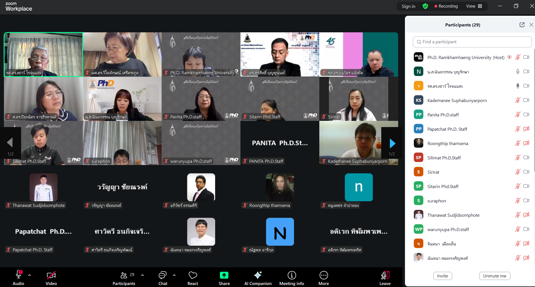Click the Leave meeting icon

pos(385,275)
